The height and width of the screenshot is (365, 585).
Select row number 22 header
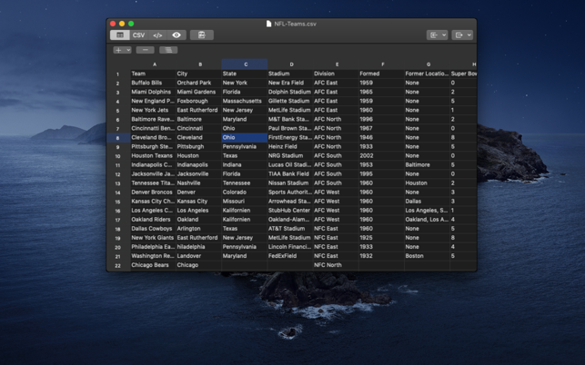click(118, 265)
